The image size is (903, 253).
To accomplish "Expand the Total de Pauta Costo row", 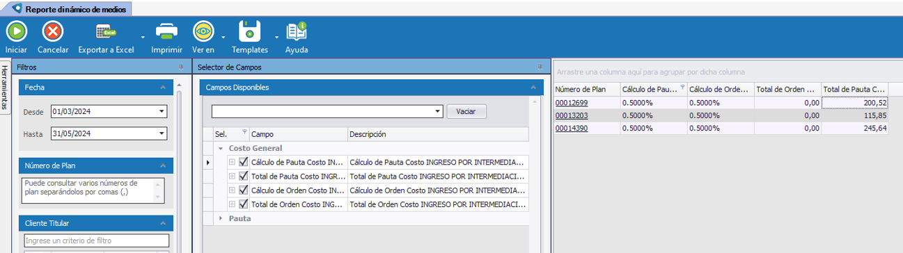I will coord(232,176).
